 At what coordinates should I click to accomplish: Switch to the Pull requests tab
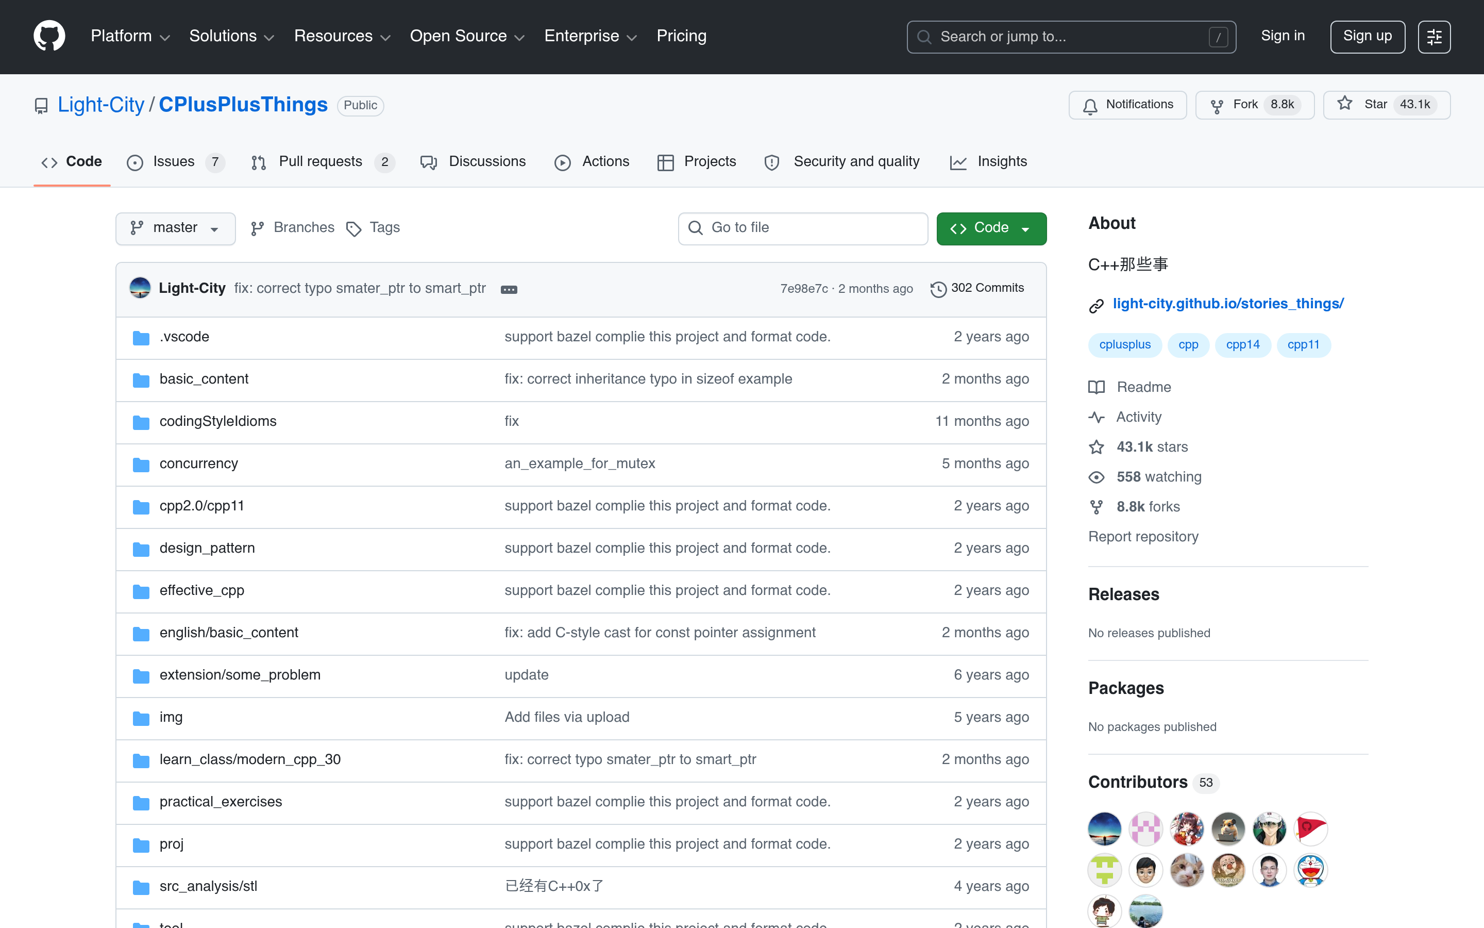pyautogui.click(x=323, y=162)
